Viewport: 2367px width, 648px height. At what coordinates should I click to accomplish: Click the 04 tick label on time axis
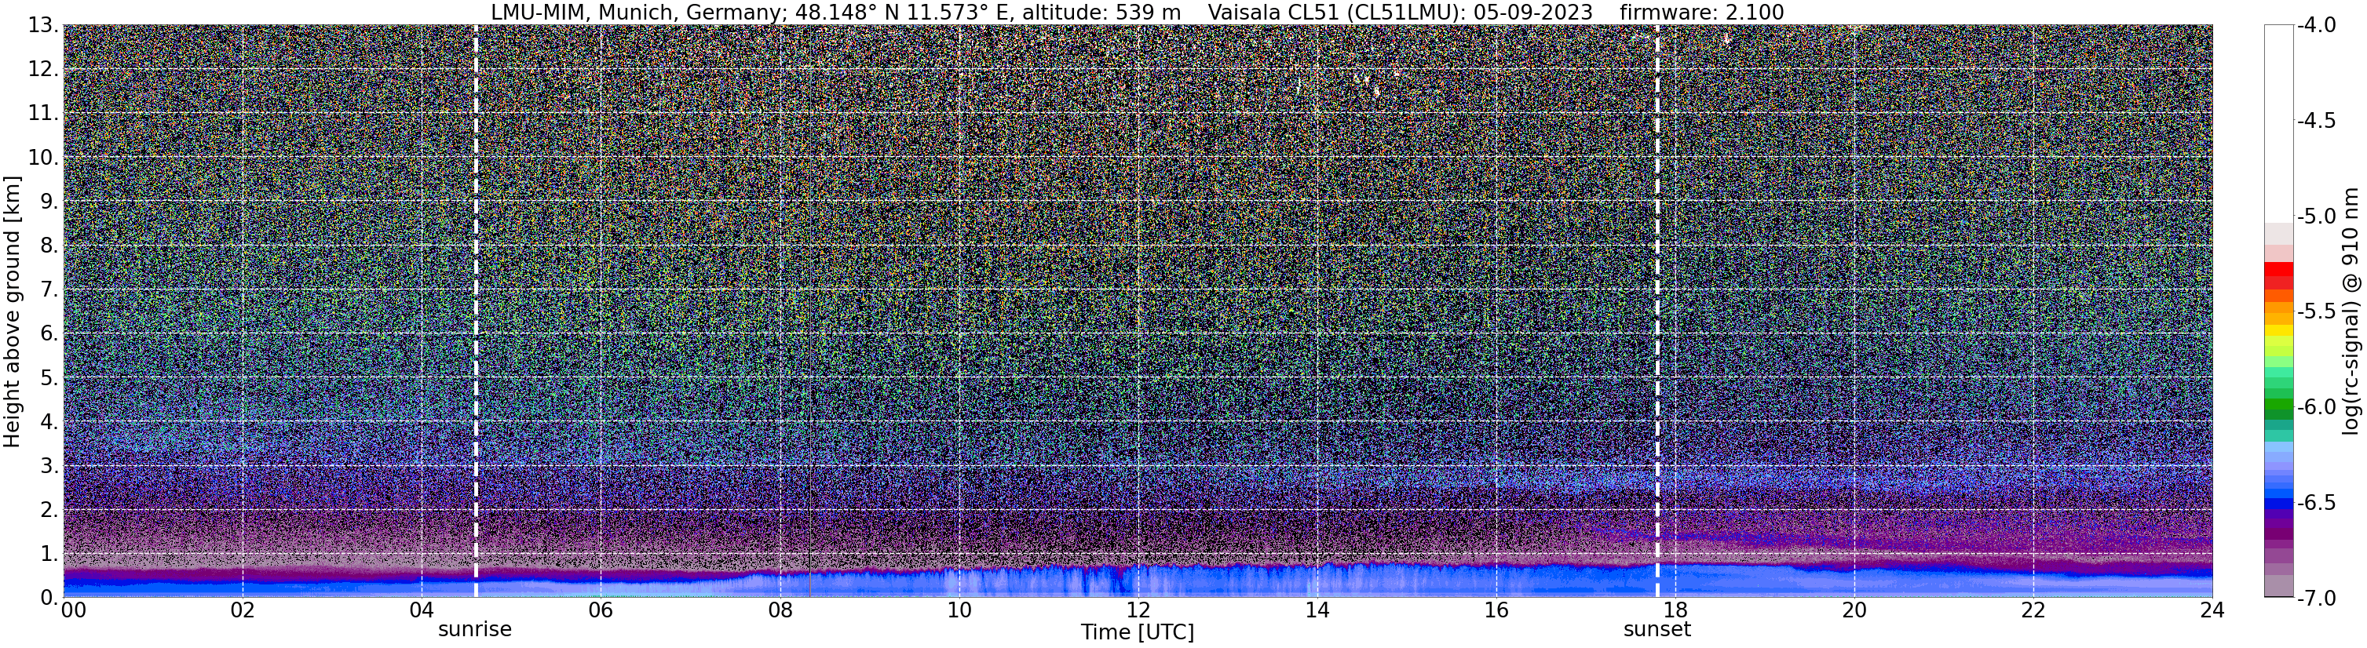(421, 610)
